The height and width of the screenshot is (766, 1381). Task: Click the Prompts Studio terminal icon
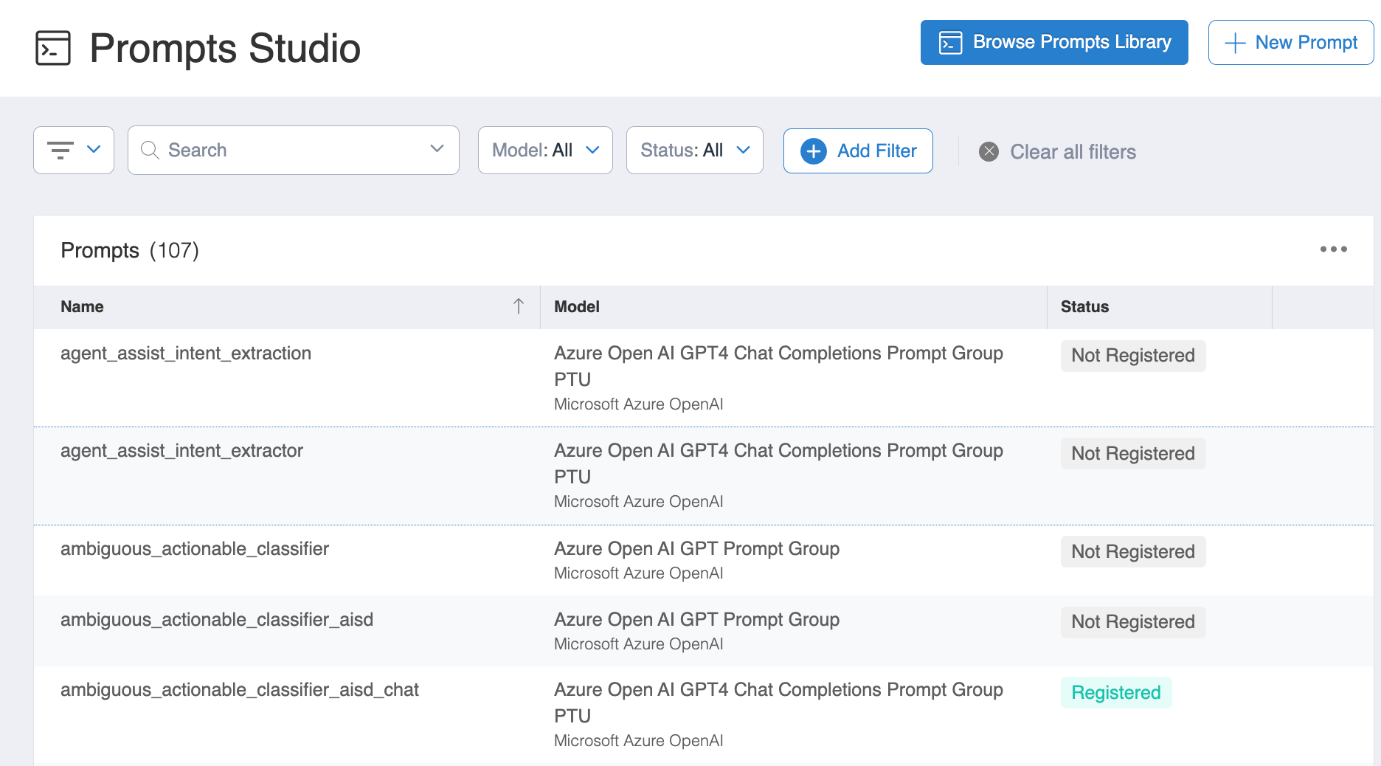click(53, 49)
